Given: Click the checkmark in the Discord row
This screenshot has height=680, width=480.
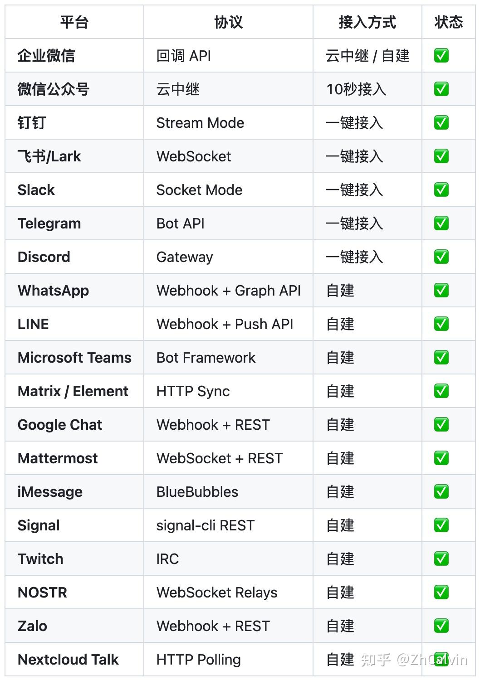Looking at the screenshot, I should point(441,257).
